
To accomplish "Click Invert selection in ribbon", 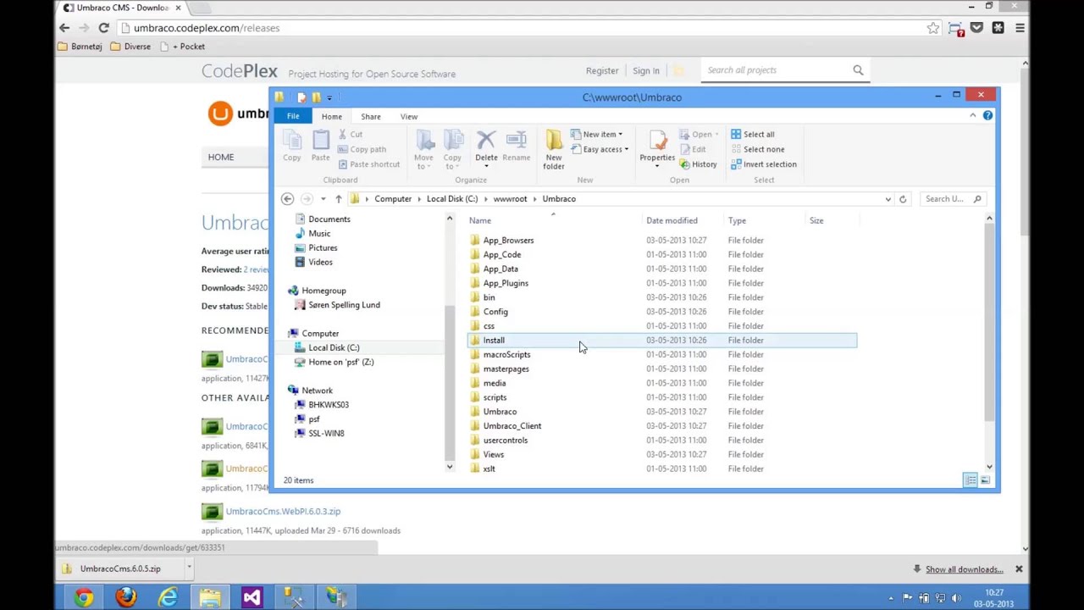I will (x=763, y=164).
